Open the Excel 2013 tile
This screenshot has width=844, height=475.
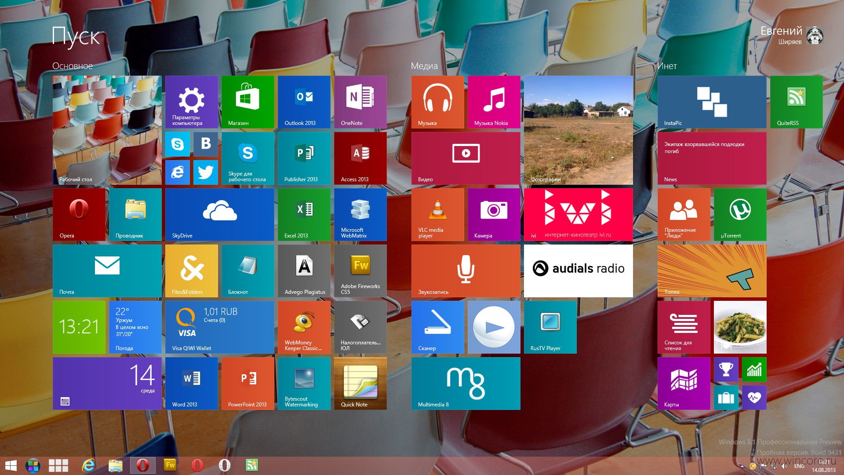coord(304,215)
